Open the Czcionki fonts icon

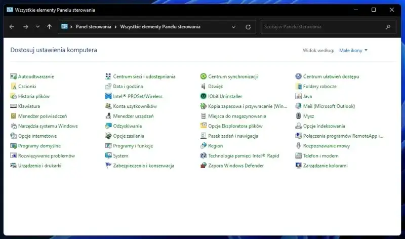14,86
